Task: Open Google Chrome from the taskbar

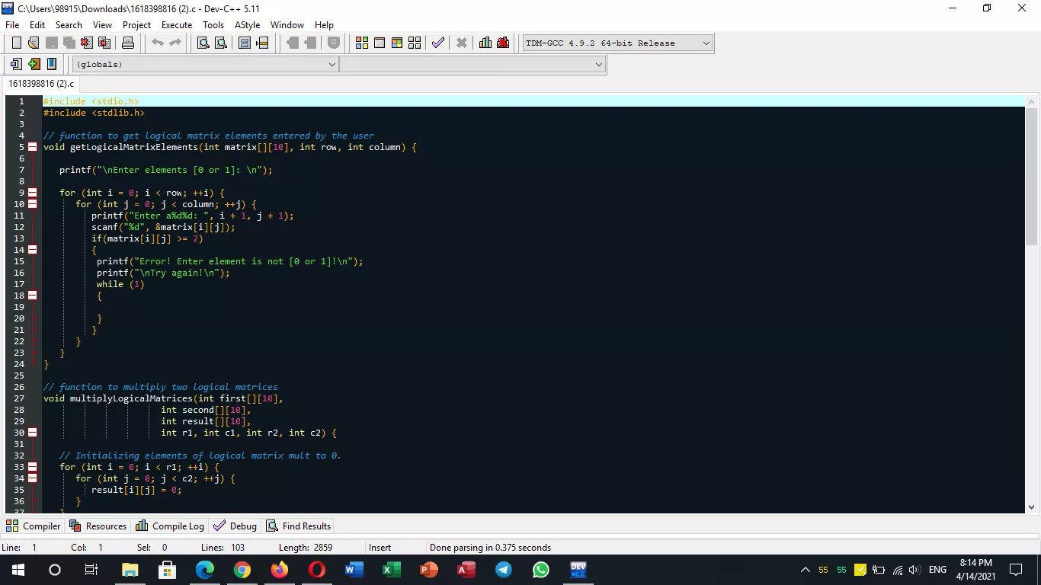Action: pos(242,570)
